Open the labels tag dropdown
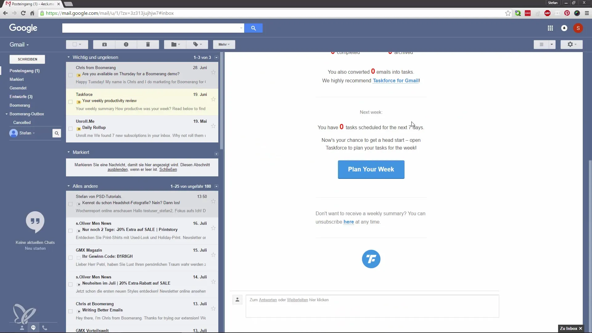The width and height of the screenshot is (592, 333). (x=197, y=44)
